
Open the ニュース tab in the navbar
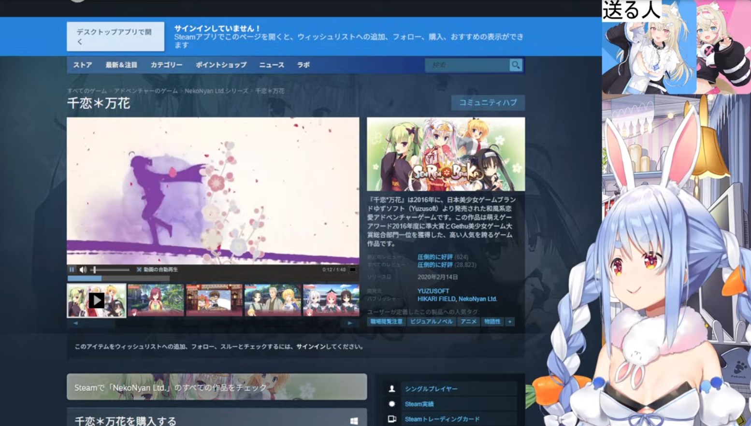272,65
